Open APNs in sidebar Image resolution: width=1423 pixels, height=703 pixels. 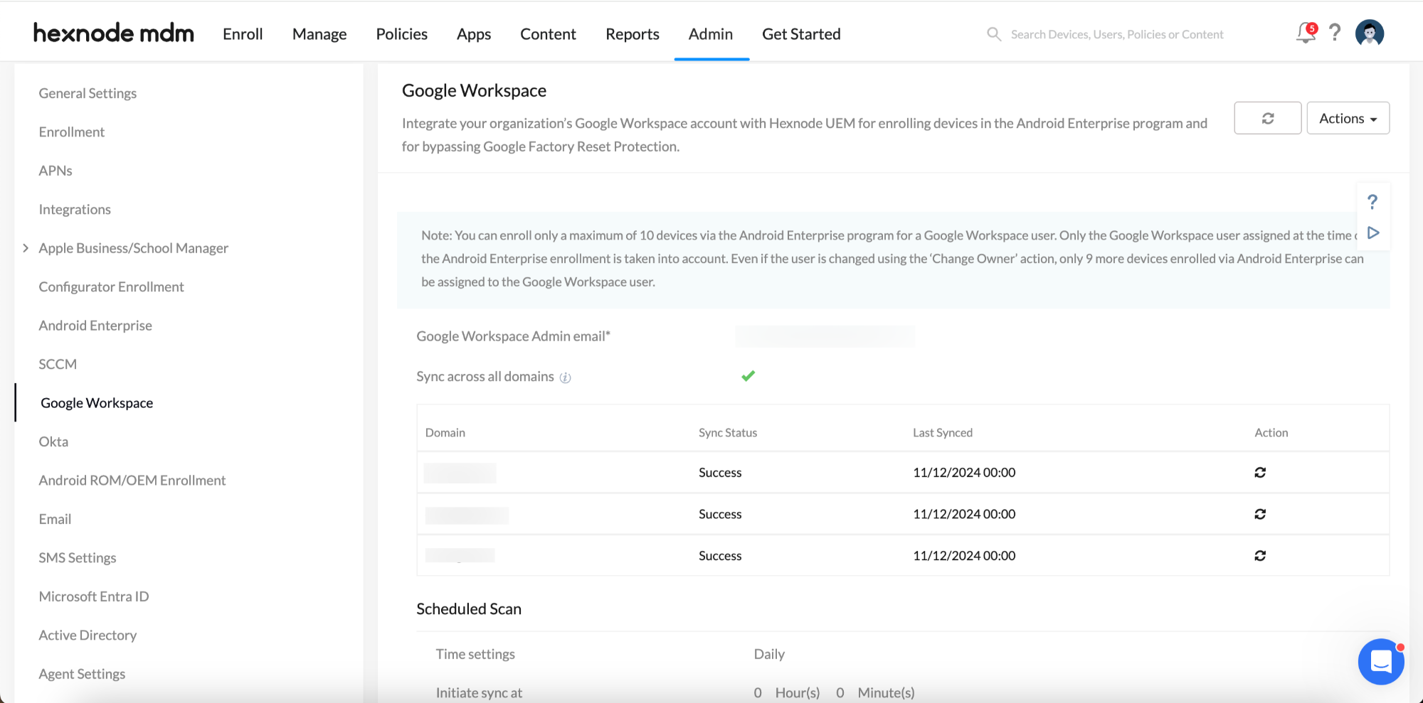tap(55, 171)
